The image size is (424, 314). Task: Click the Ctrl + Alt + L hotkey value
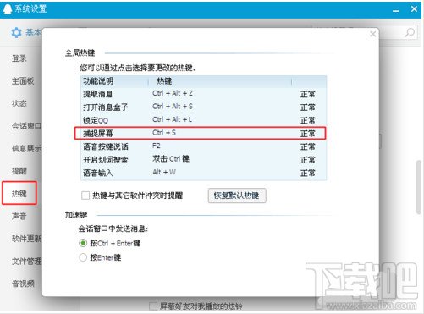point(172,119)
